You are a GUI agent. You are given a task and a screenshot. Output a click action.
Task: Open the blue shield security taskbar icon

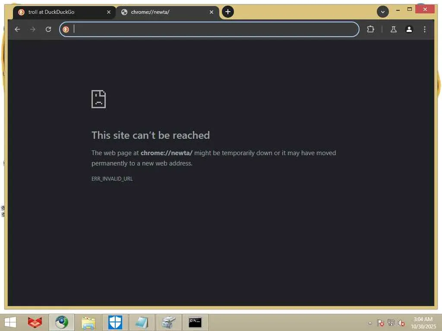click(115, 322)
